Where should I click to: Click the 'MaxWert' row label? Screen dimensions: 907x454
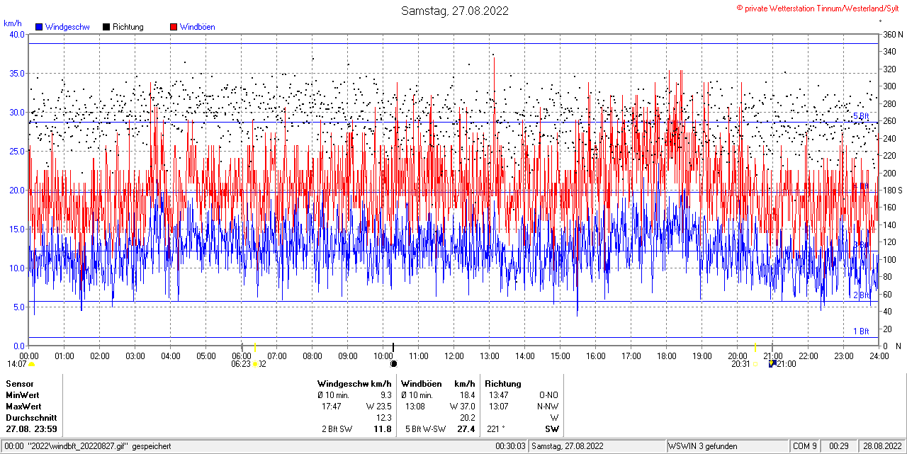(23, 406)
